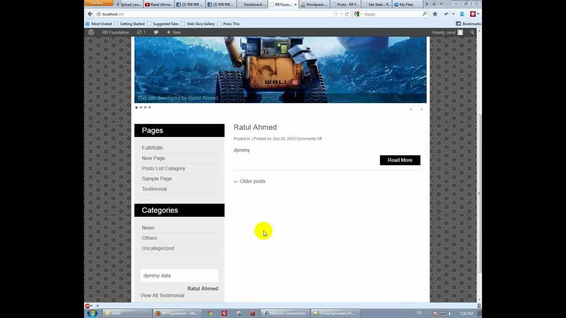This screenshot has height=318, width=566.
Task: Open the Chrome taskbar icon
Action: point(210,313)
